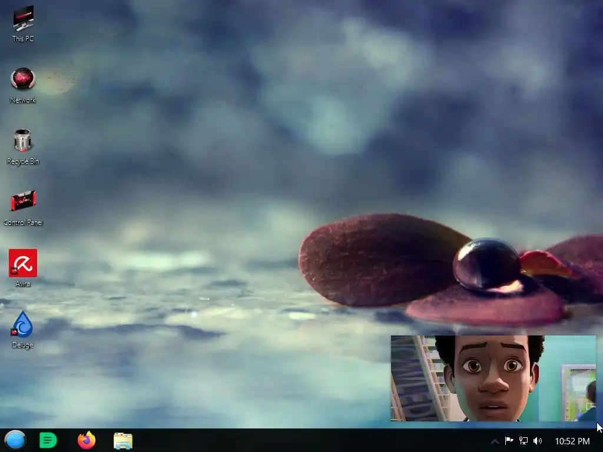Viewport: 603px width, 452px height.
Task: Open the volume speaker tray icon
Action: pyautogui.click(x=538, y=440)
